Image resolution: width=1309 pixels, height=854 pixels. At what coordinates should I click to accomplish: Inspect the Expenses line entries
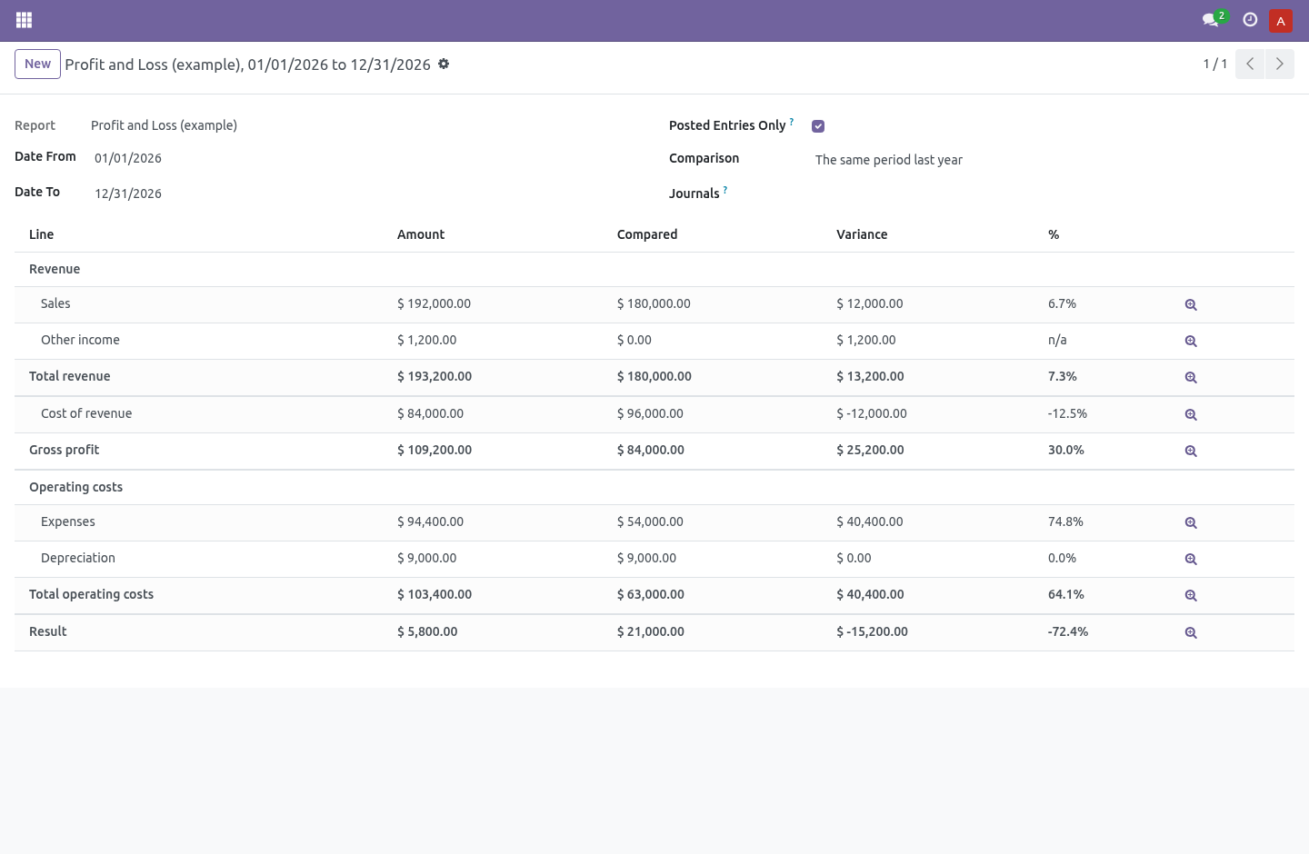click(1191, 523)
